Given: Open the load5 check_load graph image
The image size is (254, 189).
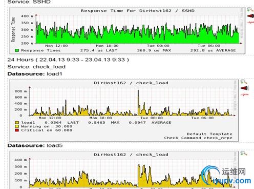Looking at the screenshot, I should coord(124,170).
